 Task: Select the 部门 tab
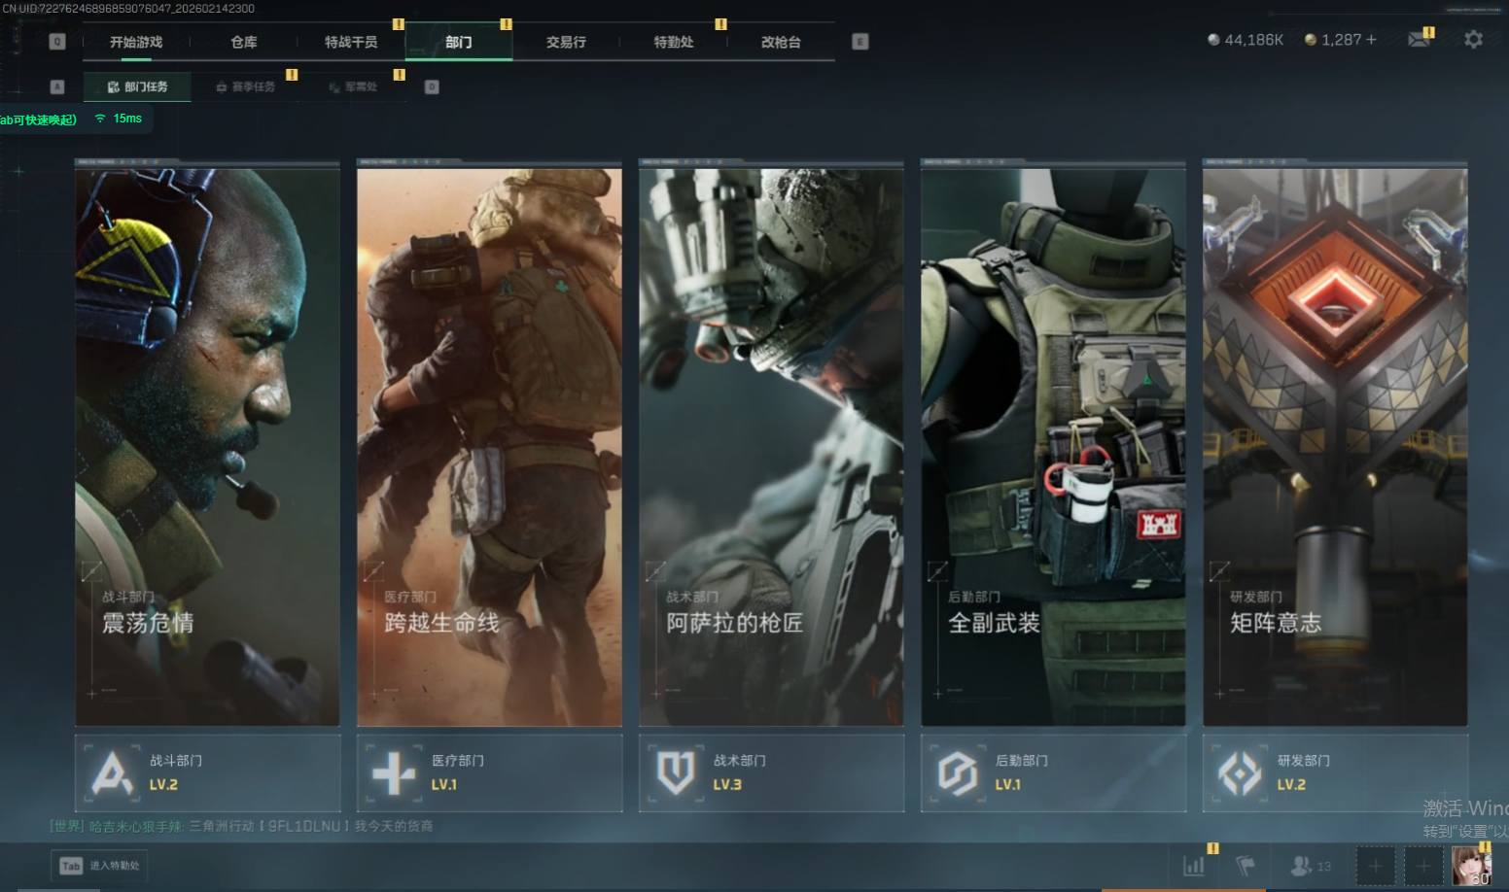pyautogui.click(x=459, y=42)
